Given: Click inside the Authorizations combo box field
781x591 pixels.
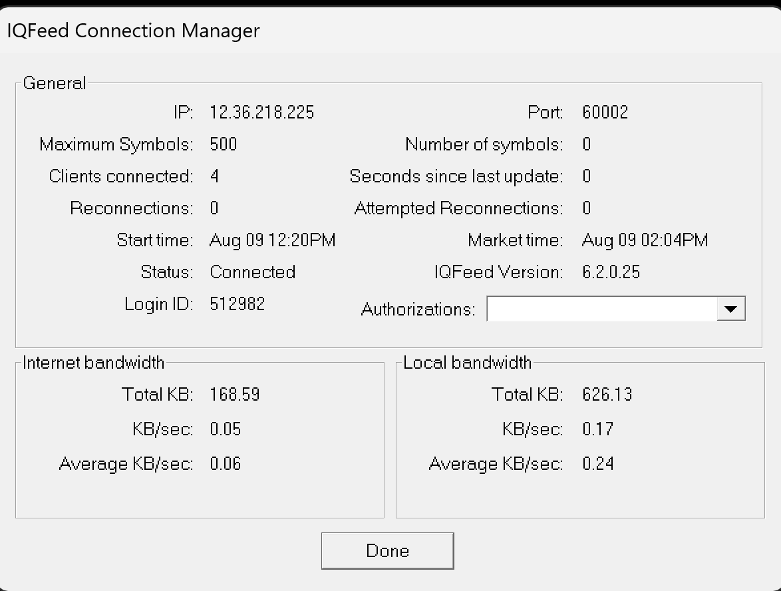Looking at the screenshot, I should click(601, 309).
